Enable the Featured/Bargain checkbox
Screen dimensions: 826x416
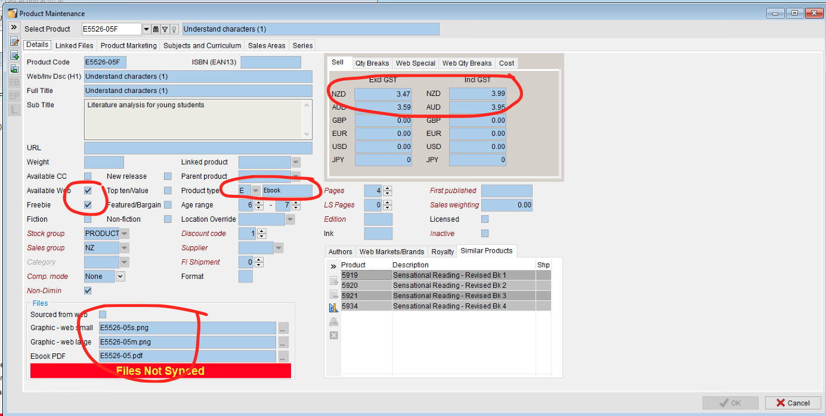tap(168, 205)
